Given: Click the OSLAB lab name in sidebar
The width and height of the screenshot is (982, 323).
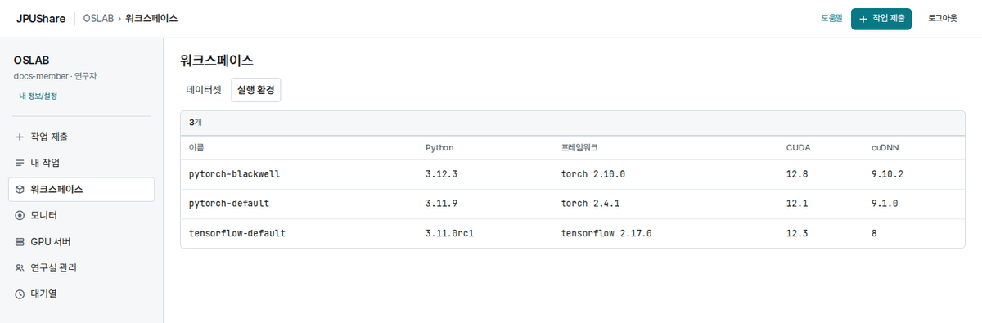Looking at the screenshot, I should tap(32, 61).
